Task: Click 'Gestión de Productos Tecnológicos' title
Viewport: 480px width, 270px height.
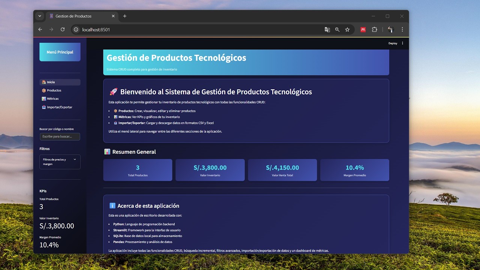Action: [176, 58]
